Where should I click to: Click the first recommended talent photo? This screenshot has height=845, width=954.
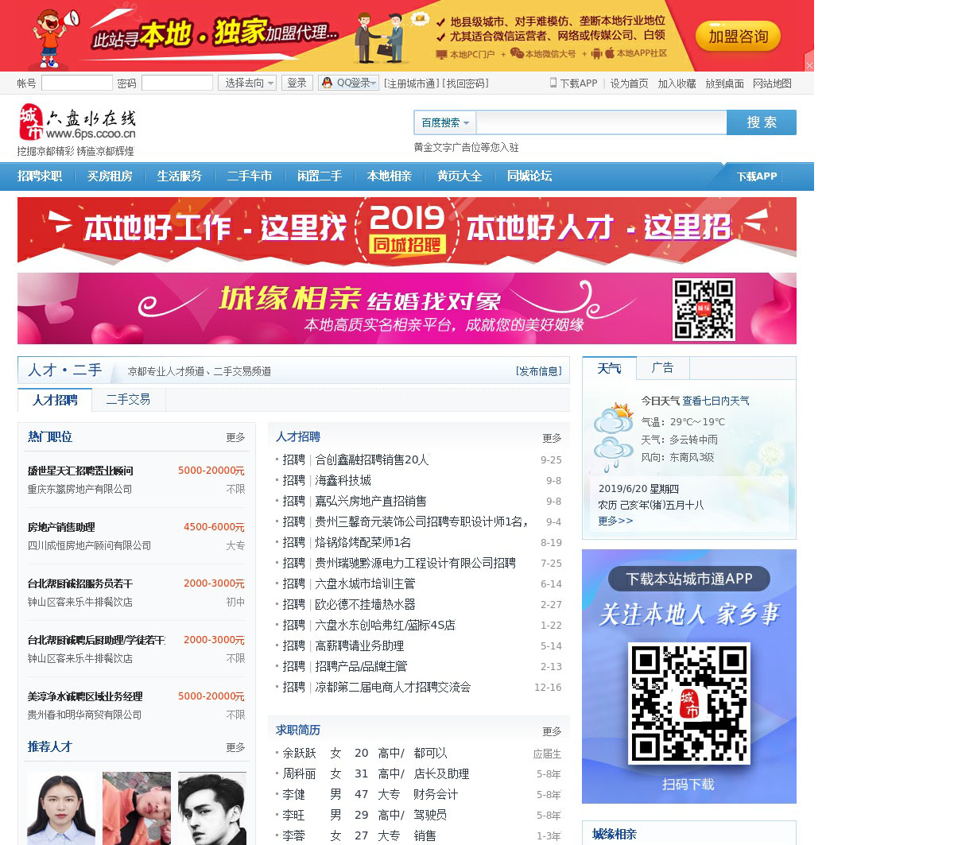point(61,808)
